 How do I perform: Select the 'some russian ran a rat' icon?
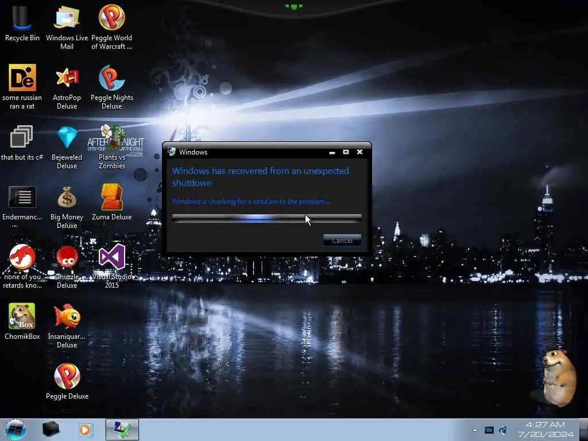coord(22,87)
